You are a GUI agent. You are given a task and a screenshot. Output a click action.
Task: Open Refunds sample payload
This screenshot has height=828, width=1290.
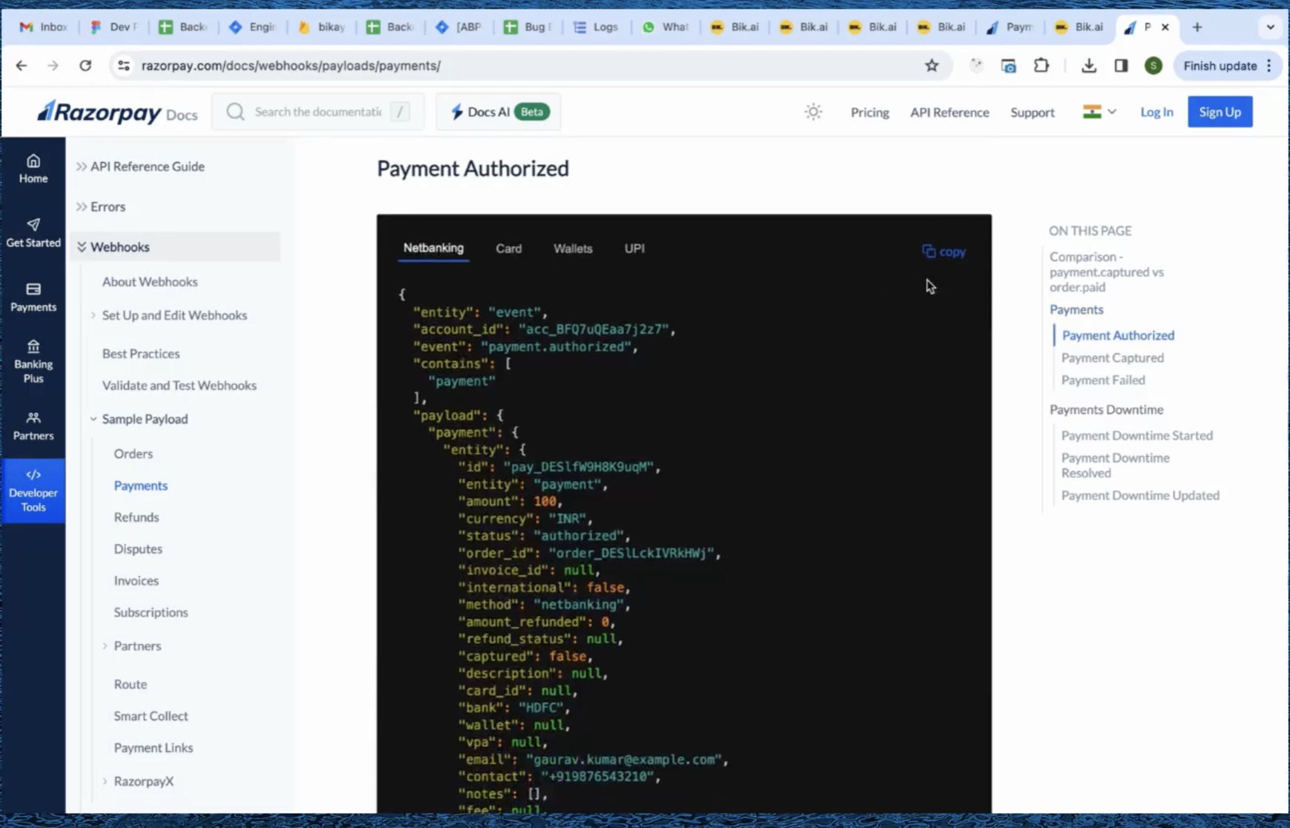click(136, 517)
